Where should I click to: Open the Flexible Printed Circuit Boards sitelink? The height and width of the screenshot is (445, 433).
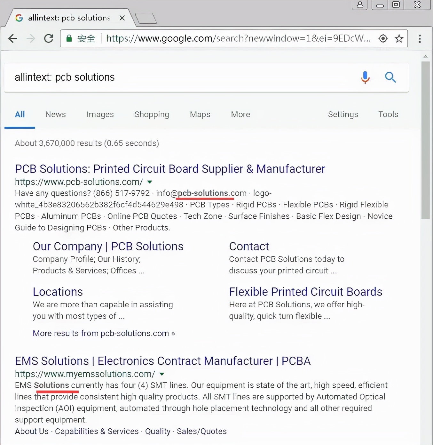pyautogui.click(x=306, y=292)
